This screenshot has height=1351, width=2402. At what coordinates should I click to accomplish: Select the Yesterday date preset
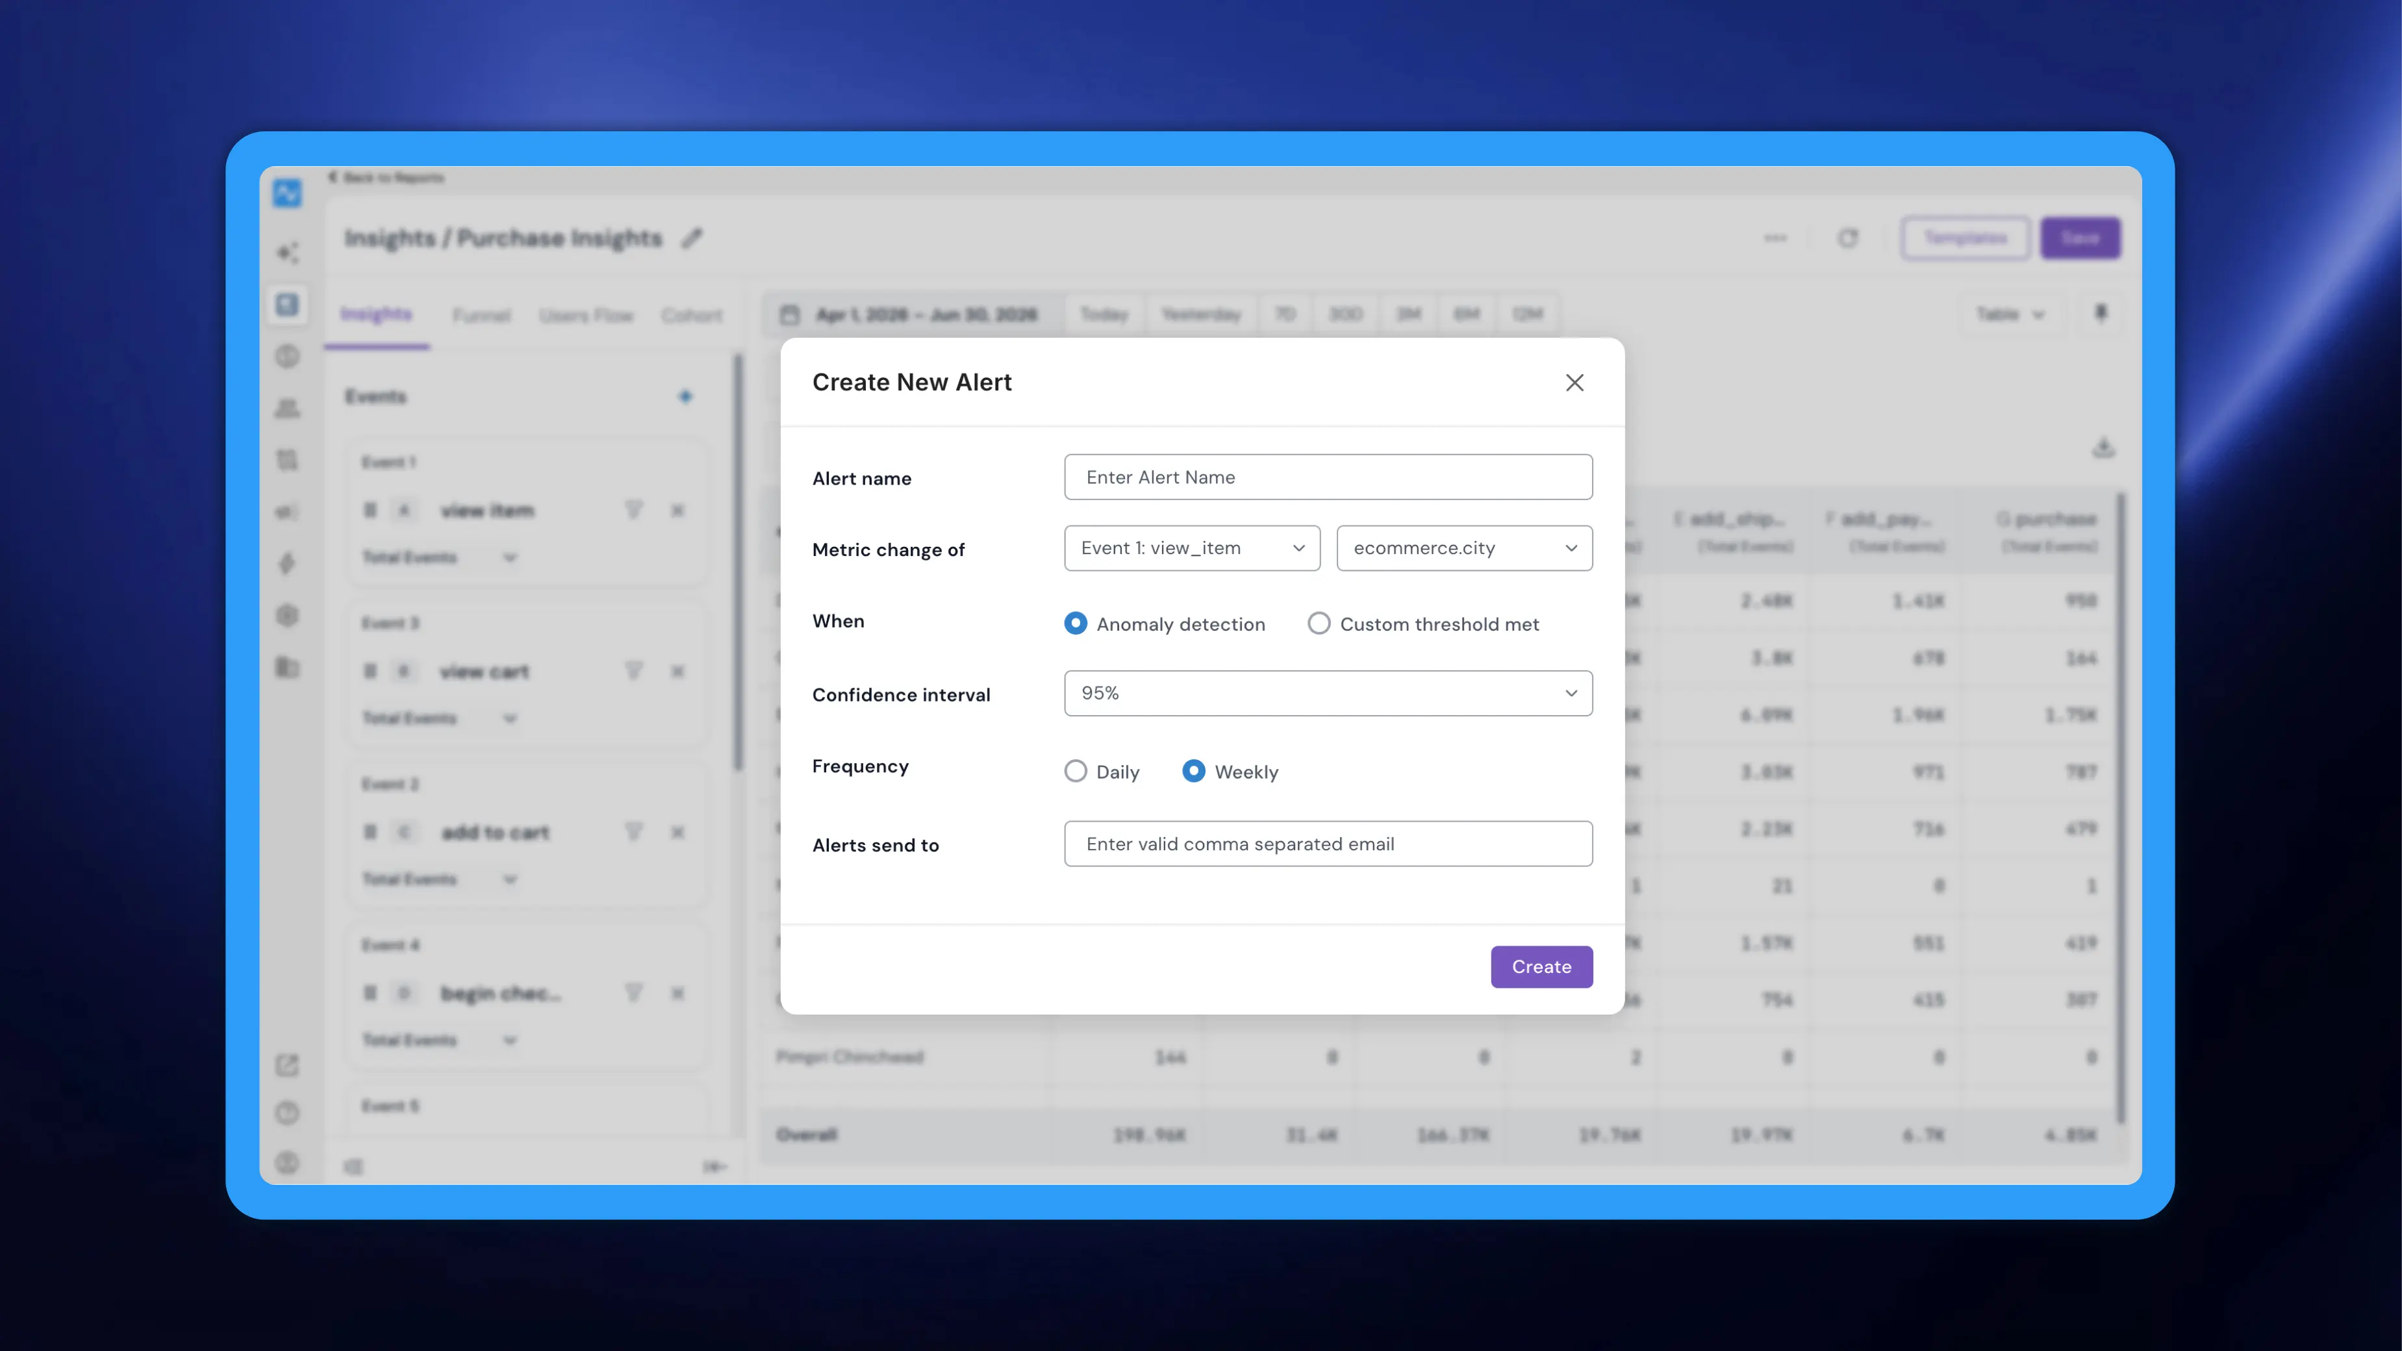[1201, 314]
